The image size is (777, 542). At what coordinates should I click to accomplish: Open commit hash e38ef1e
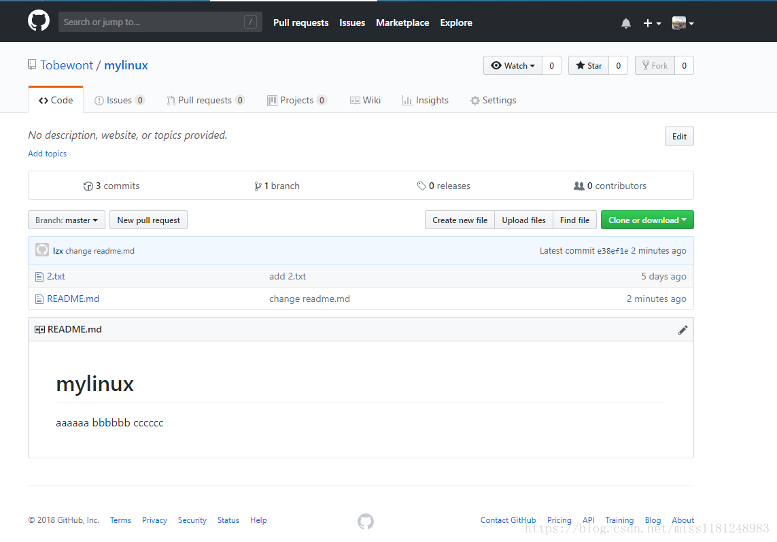pyautogui.click(x=612, y=251)
